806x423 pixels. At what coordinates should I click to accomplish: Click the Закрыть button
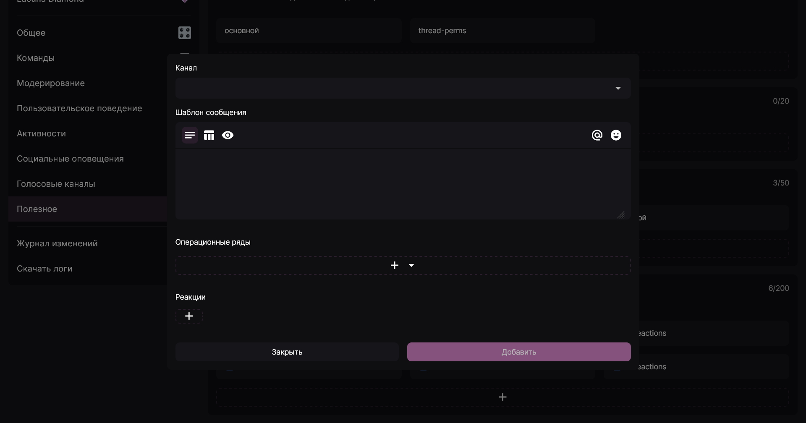[287, 352]
